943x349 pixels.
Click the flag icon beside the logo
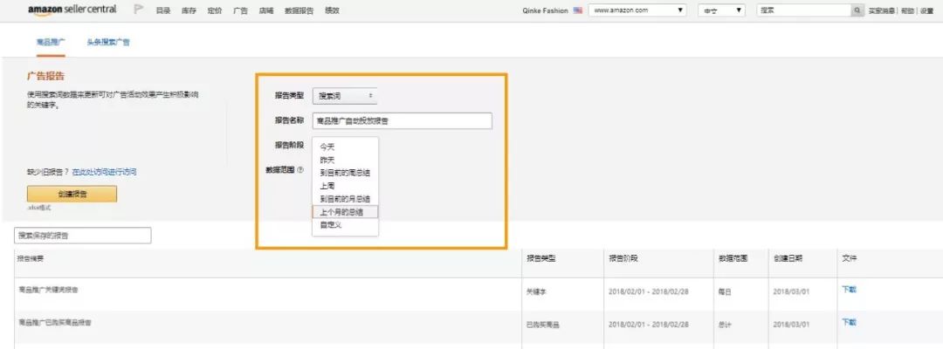pos(139,10)
